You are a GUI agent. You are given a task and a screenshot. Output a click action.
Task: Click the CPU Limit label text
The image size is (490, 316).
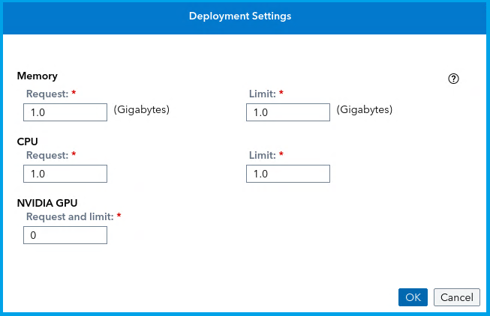pos(262,155)
